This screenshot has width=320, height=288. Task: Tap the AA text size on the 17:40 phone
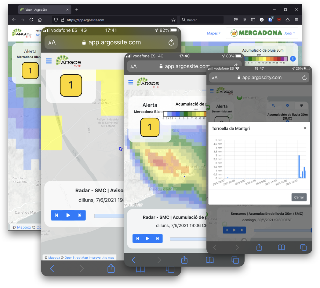tap(133, 67)
